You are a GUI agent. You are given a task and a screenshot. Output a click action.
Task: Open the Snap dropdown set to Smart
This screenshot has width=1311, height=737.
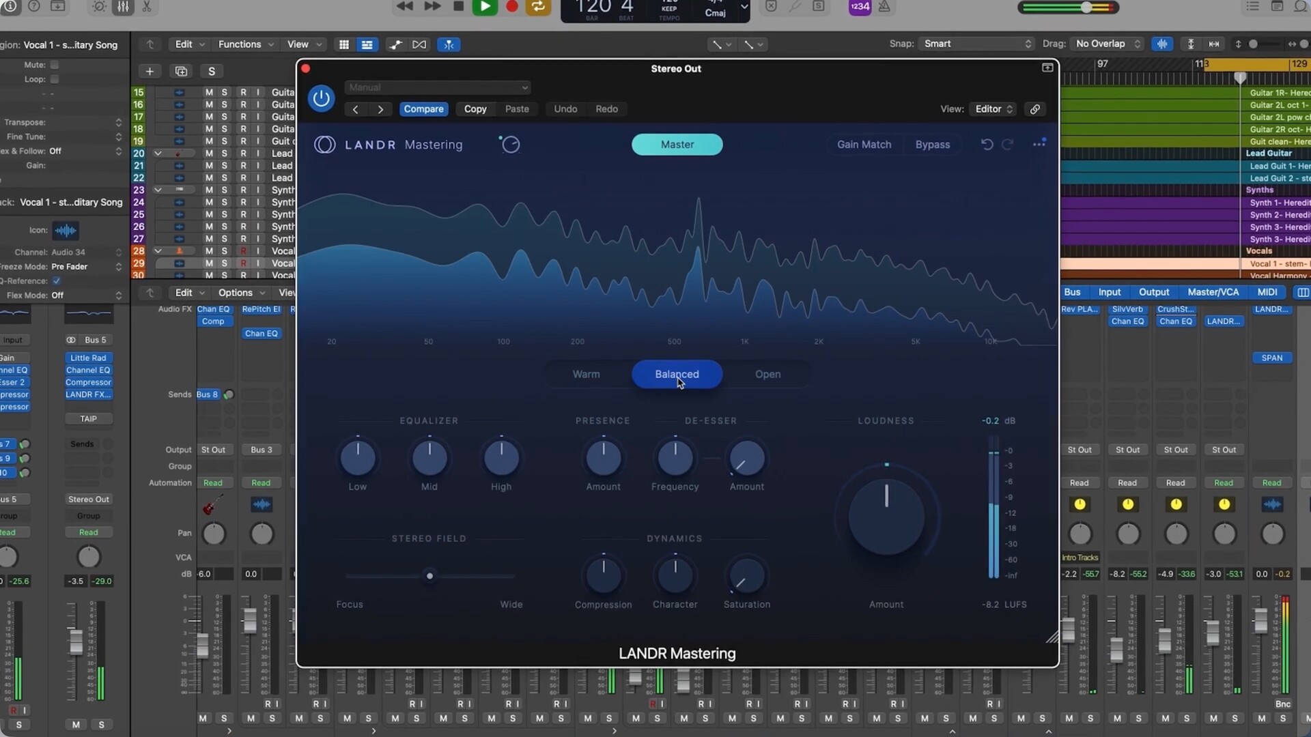click(x=976, y=43)
